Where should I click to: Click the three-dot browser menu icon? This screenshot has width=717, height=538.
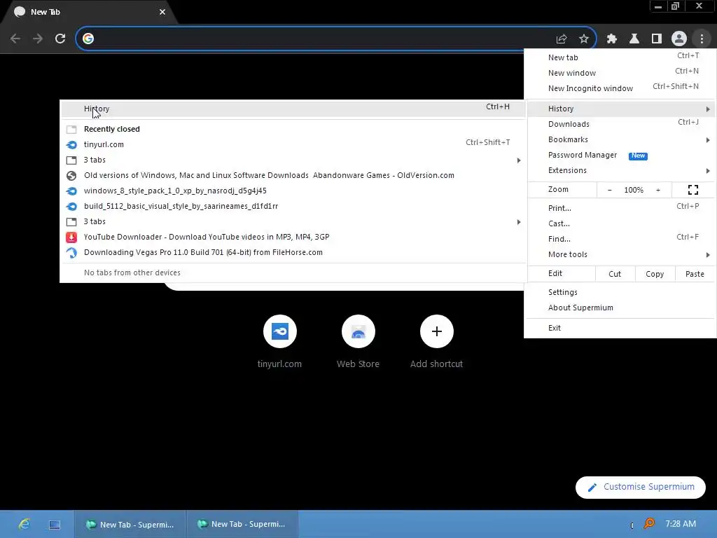(702, 39)
